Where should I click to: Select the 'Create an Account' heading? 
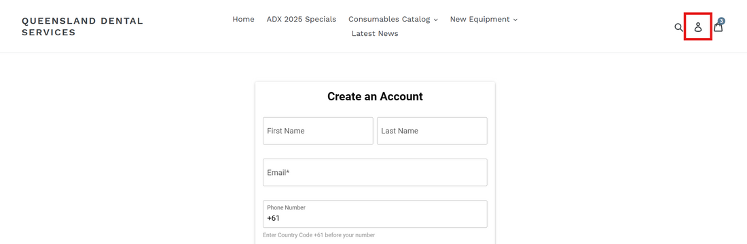pos(375,96)
